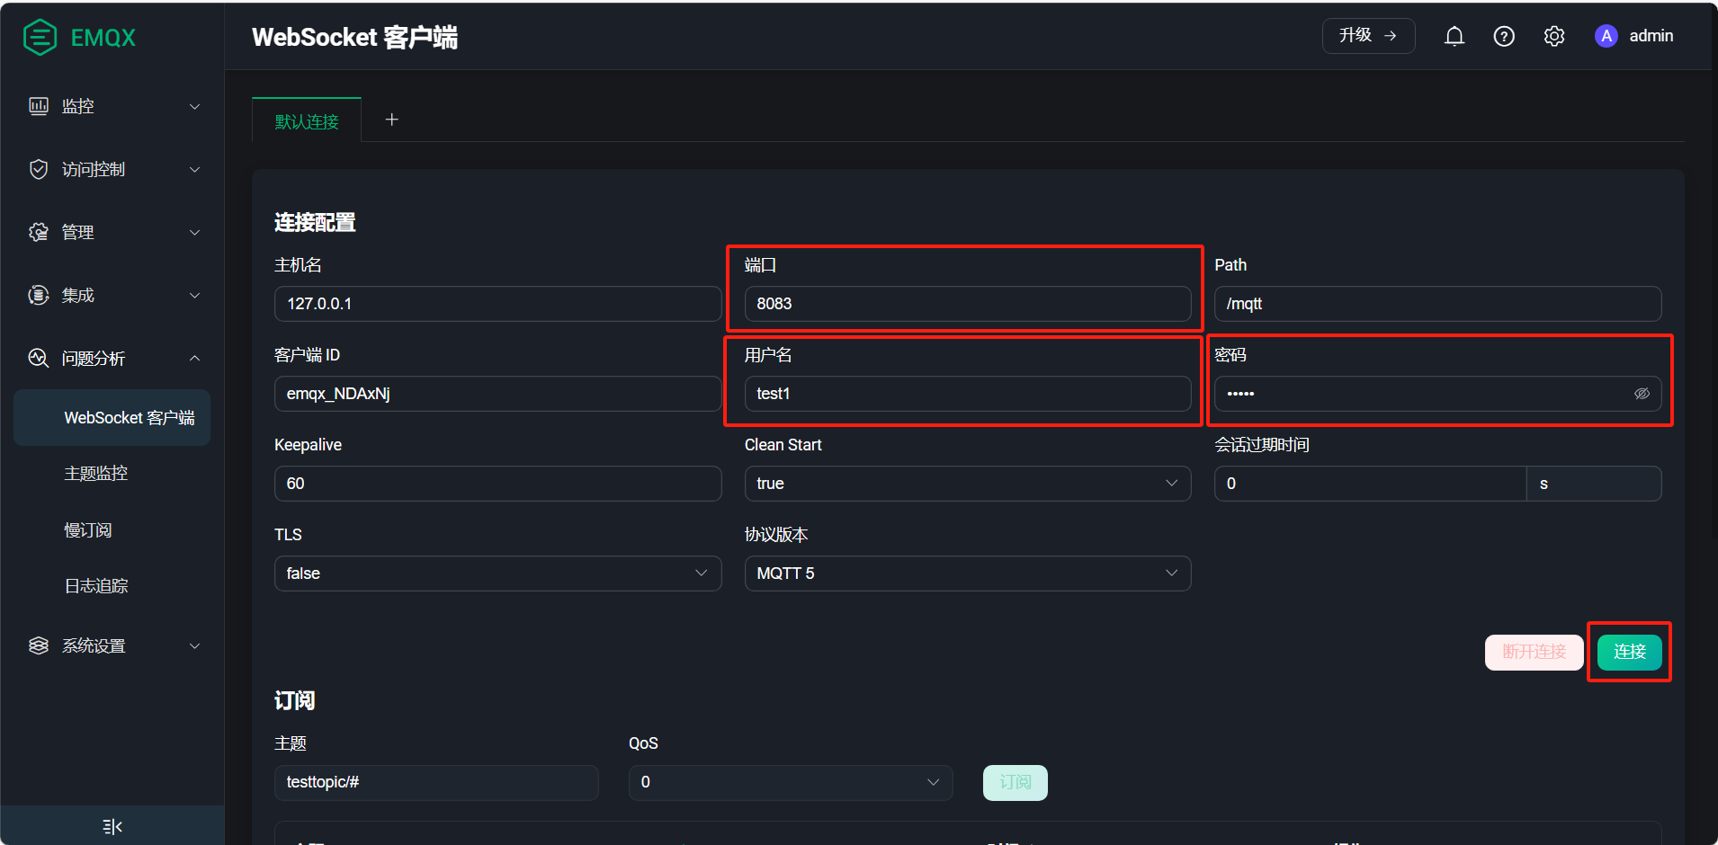
Task: Click the 监控 monitor icon in sidebar
Action: (39, 106)
